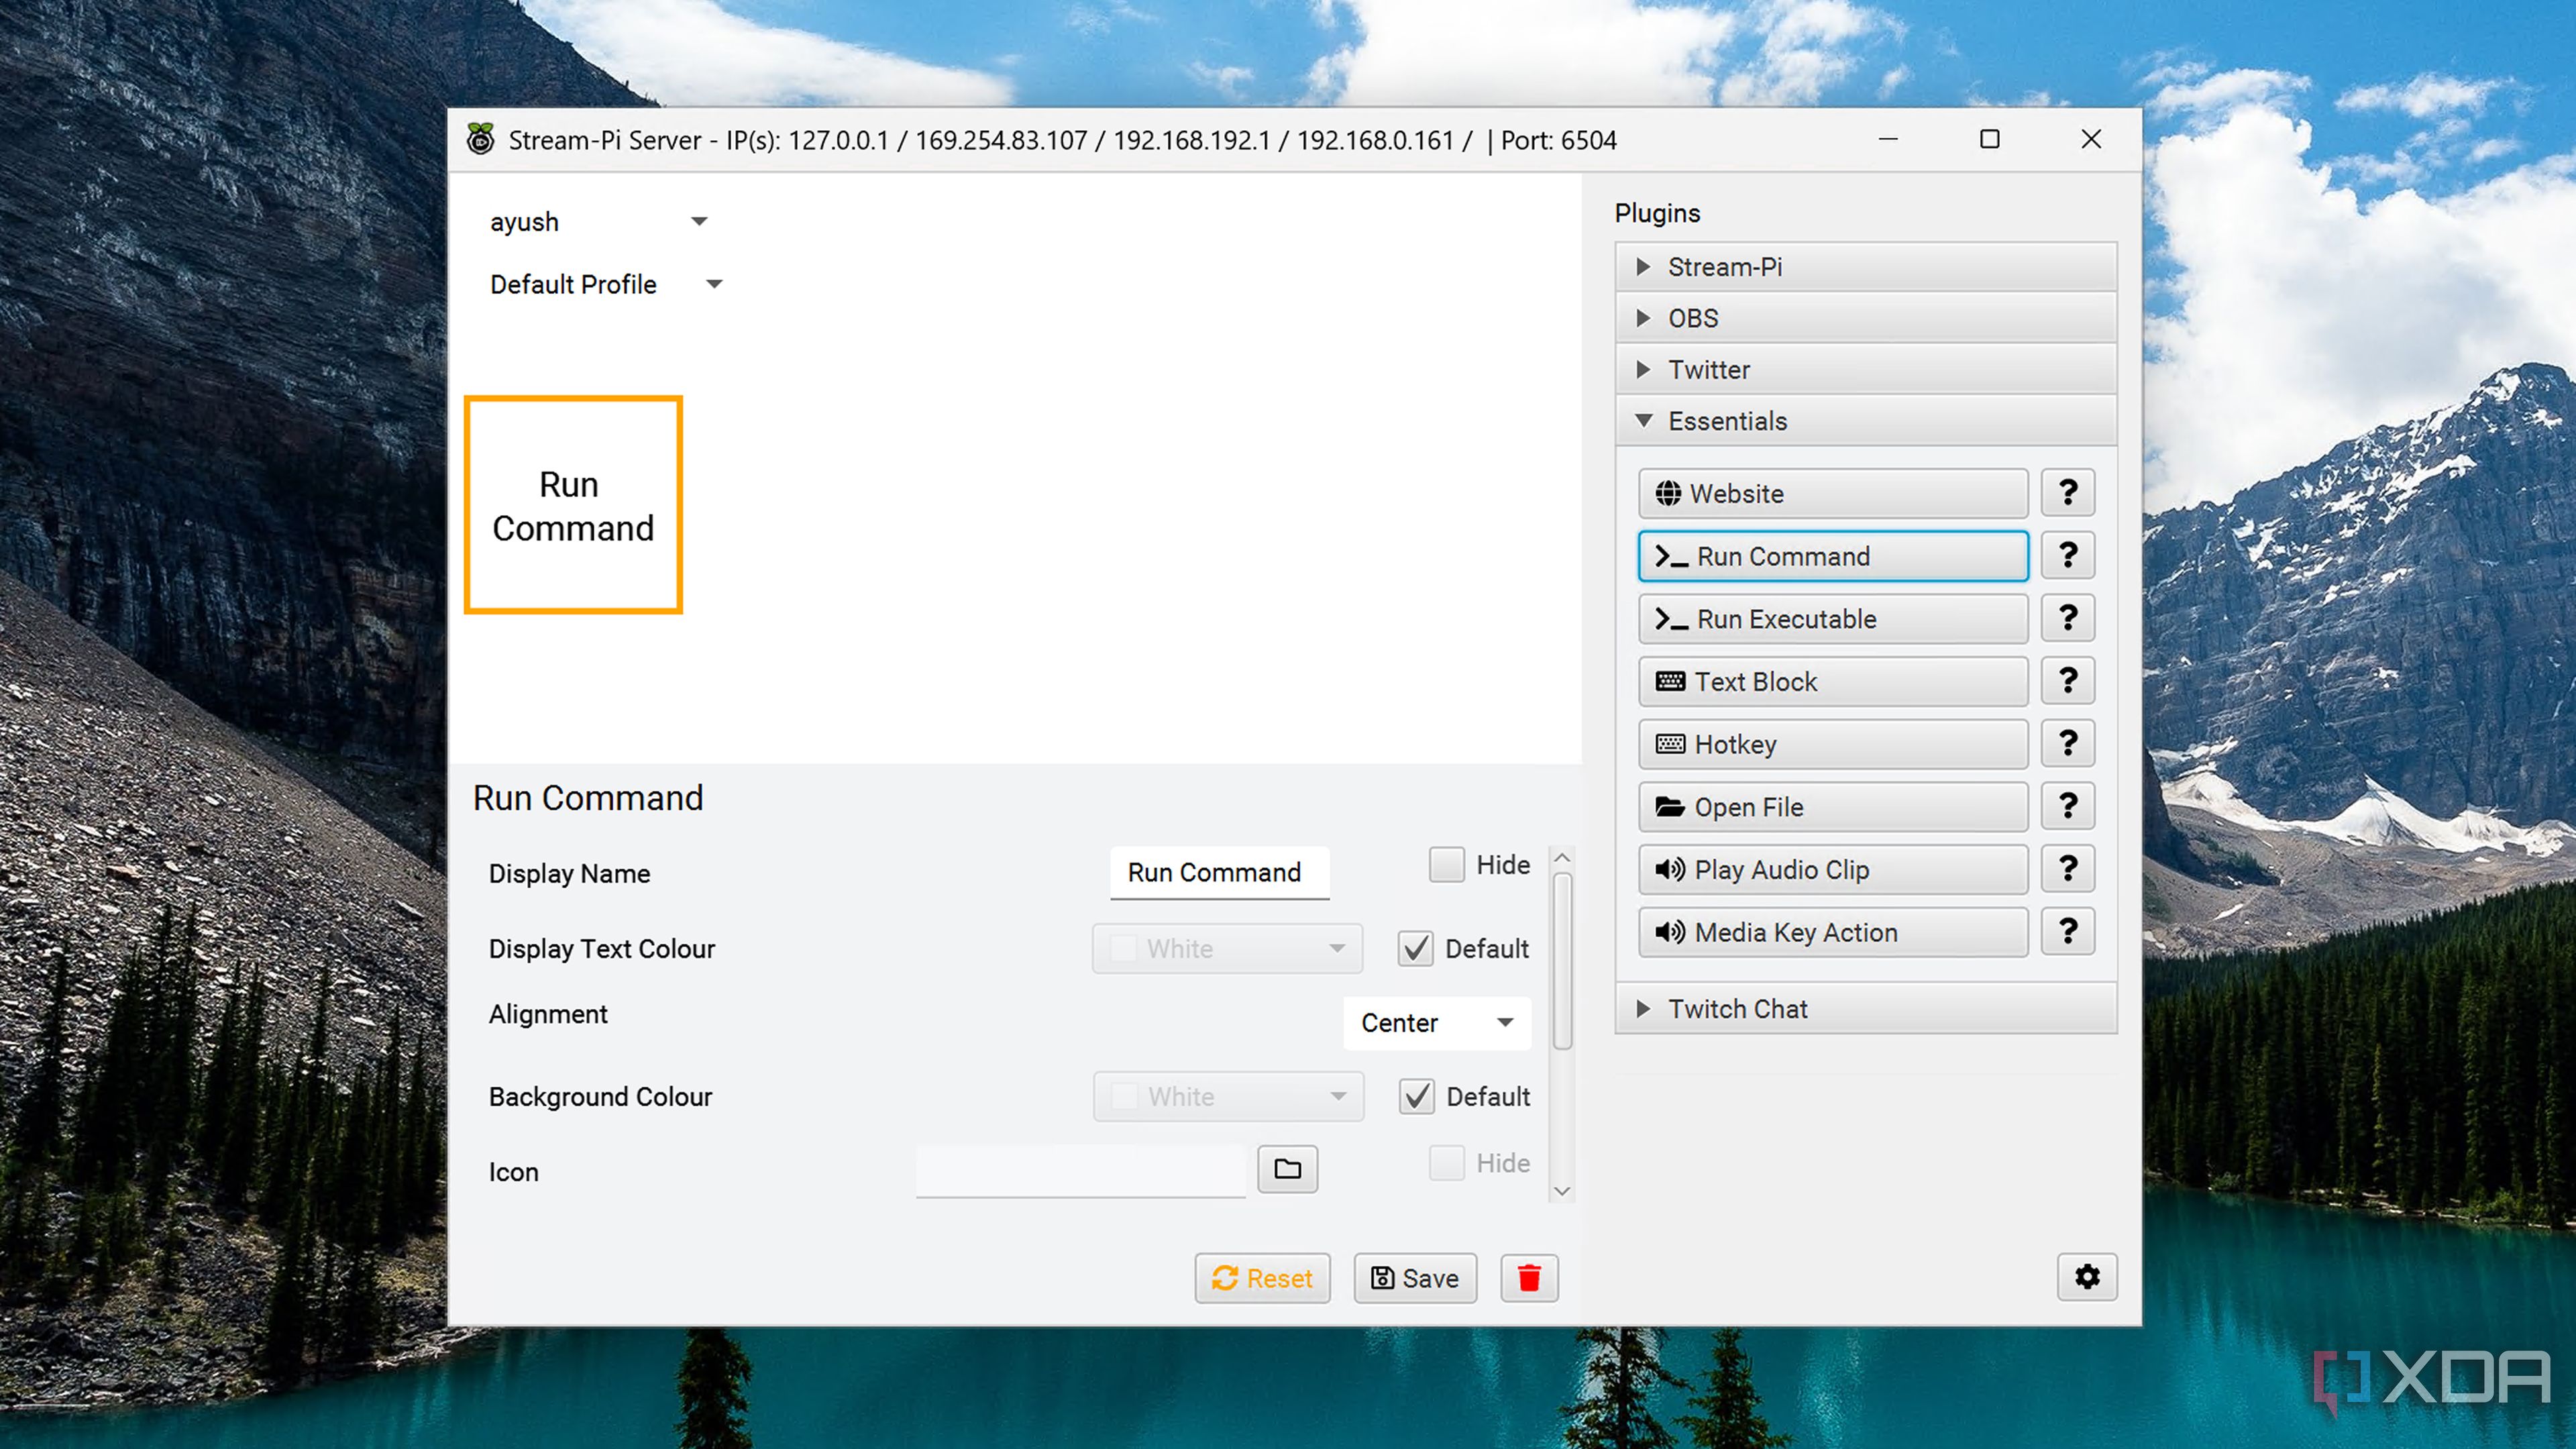Browse for icon file with folder button
Screen dimensions: 2576x1449
pos(1287,1168)
